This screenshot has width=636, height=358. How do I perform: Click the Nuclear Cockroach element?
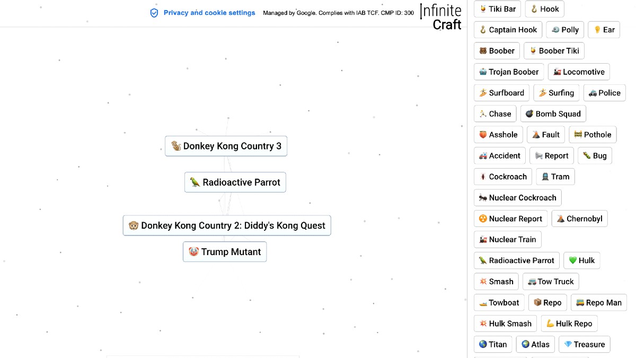tap(517, 198)
